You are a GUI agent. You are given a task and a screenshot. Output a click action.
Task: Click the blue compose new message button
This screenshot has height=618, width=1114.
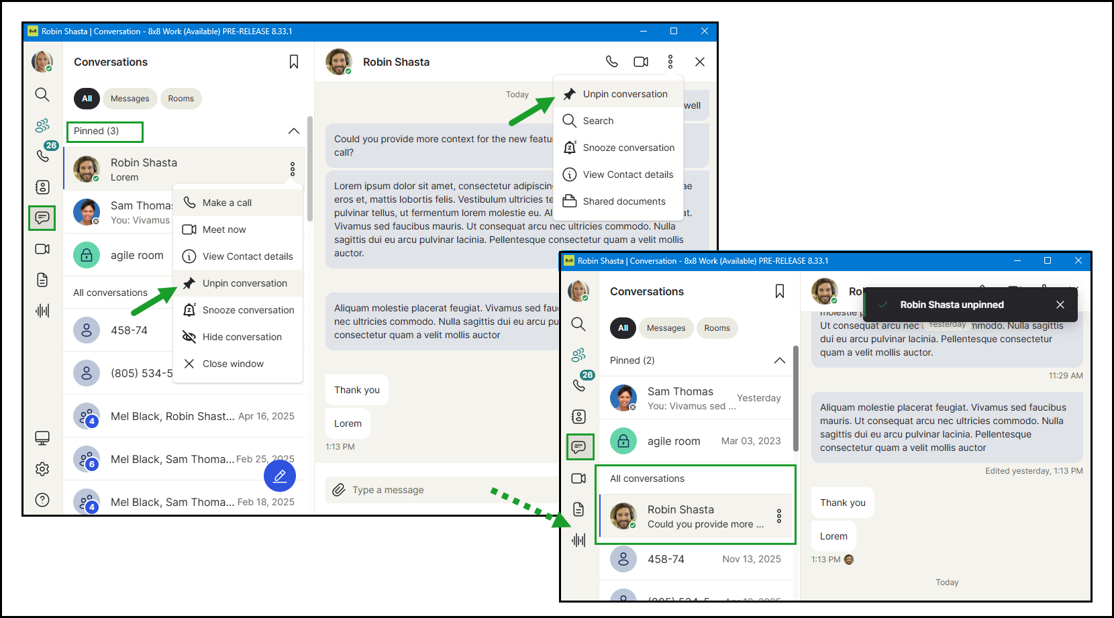[x=280, y=476]
